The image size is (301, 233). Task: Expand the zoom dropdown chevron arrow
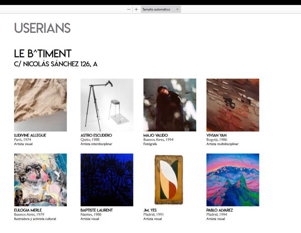(177, 9)
